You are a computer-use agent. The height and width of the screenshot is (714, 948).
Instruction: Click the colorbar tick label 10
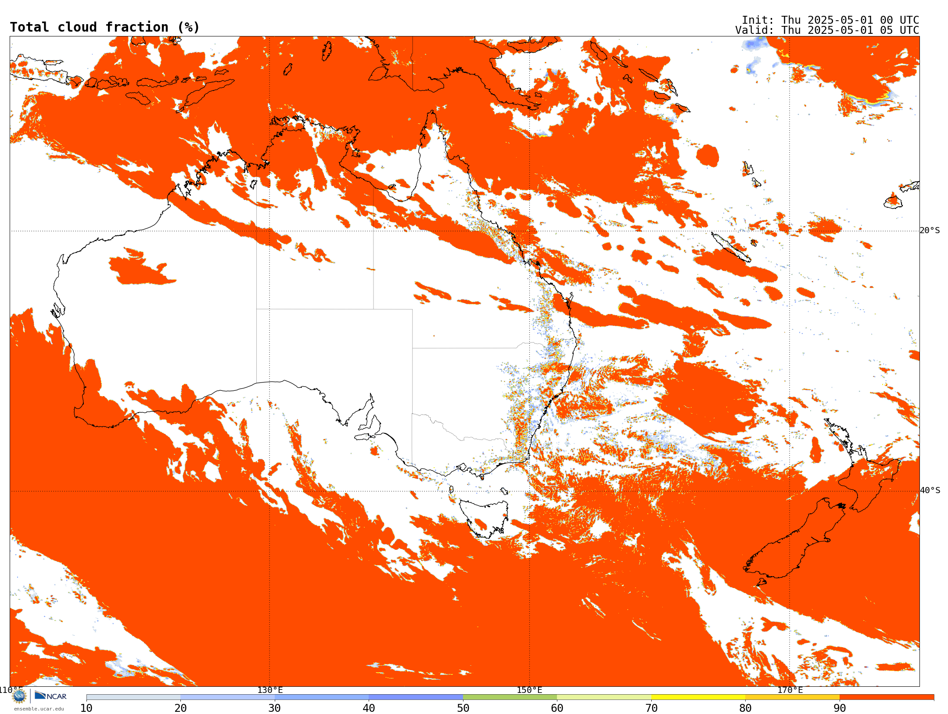click(x=86, y=708)
